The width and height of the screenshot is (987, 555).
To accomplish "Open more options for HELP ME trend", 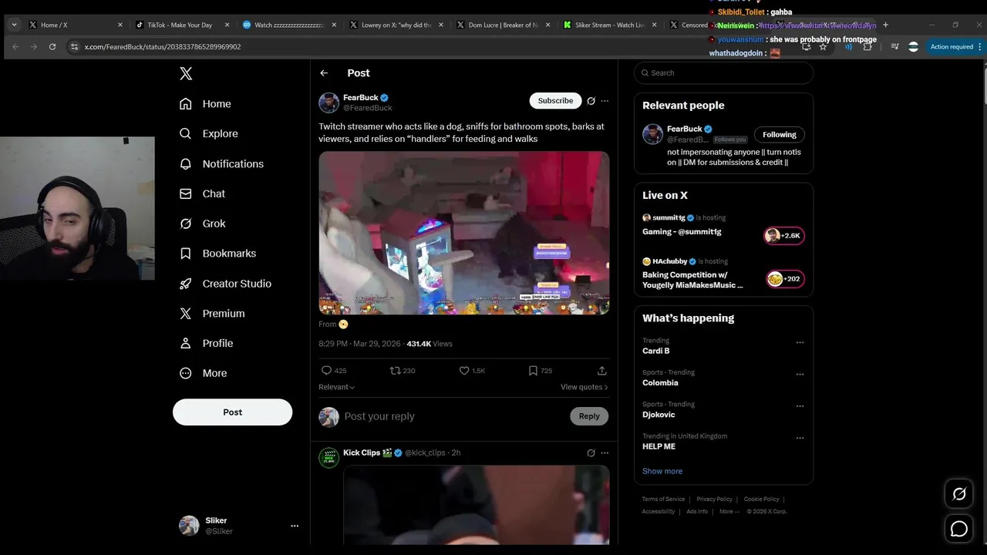I will point(800,438).
